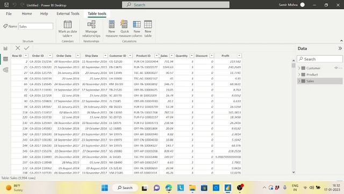The width and height of the screenshot is (344, 194).
Task: Click table vertical scrollbar thumb
Action: [293, 66]
